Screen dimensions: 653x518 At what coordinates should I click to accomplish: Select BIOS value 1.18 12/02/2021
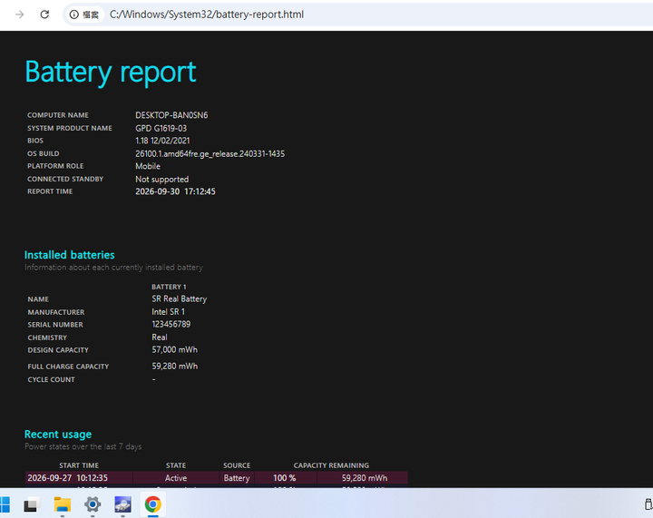click(162, 141)
